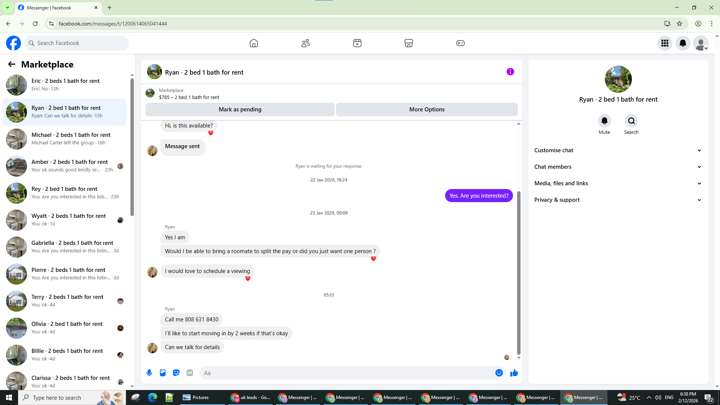The width and height of the screenshot is (720, 405).
Task: Open Terry 2 beds 1 bath conversation
Action: point(64,301)
